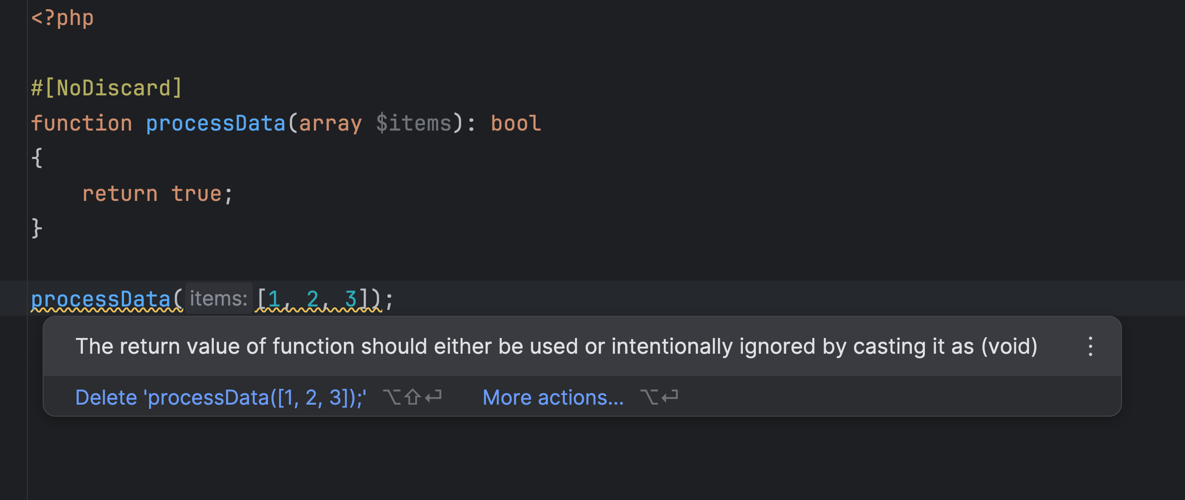Open the inspection options kebab menu

[x=1090, y=345]
